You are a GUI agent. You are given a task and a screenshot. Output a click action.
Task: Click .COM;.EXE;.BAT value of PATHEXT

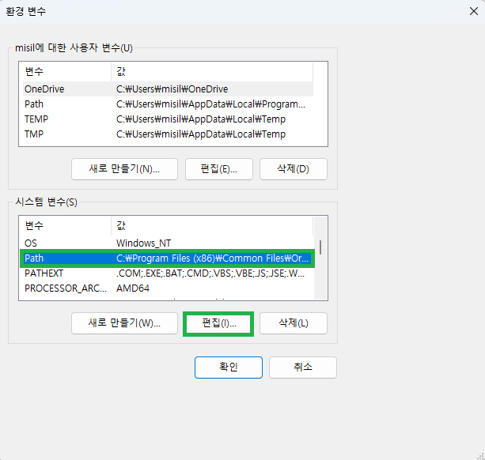click(210, 273)
